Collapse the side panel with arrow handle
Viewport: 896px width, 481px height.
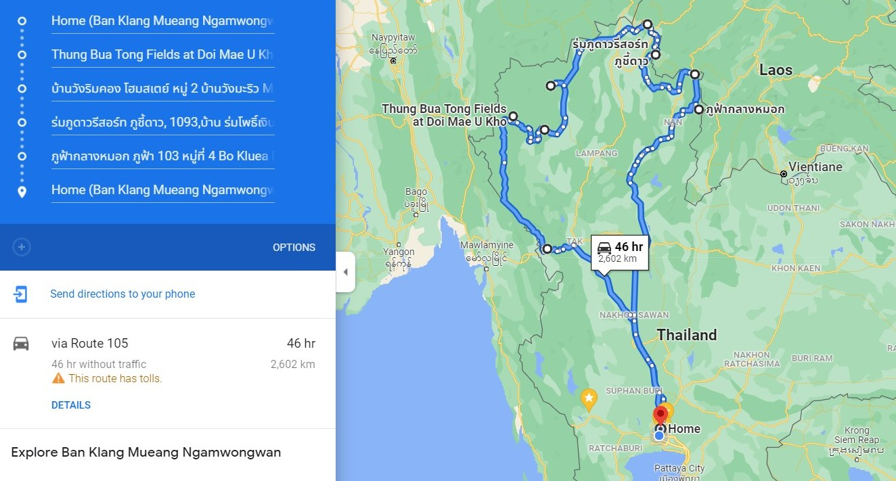pyautogui.click(x=345, y=272)
